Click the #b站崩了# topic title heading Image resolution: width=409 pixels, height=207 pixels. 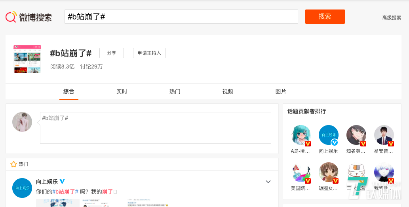point(71,53)
